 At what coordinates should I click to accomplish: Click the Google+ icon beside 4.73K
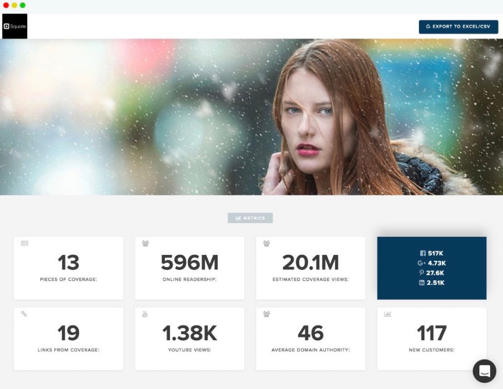tap(421, 263)
